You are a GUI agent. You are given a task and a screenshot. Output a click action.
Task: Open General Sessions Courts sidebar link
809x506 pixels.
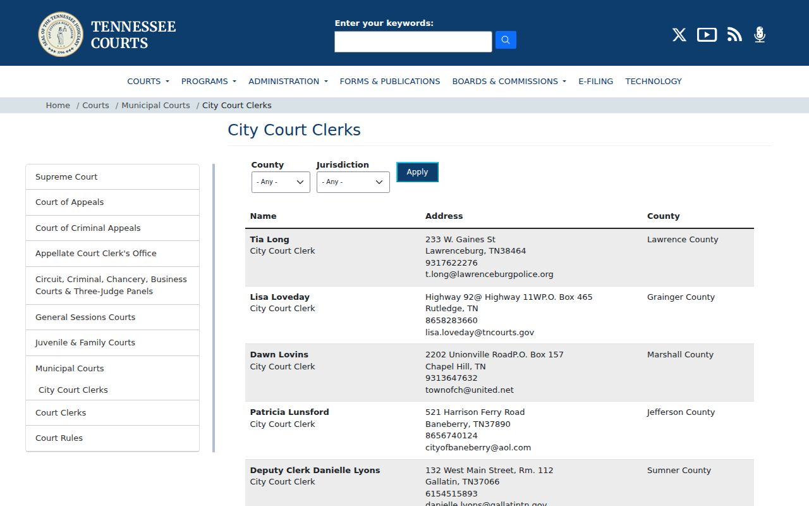[113, 318]
